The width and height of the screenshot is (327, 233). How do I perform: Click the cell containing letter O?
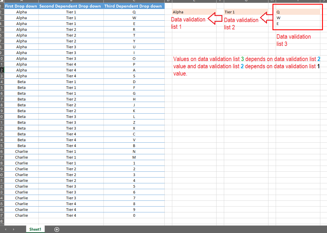tap(134, 59)
